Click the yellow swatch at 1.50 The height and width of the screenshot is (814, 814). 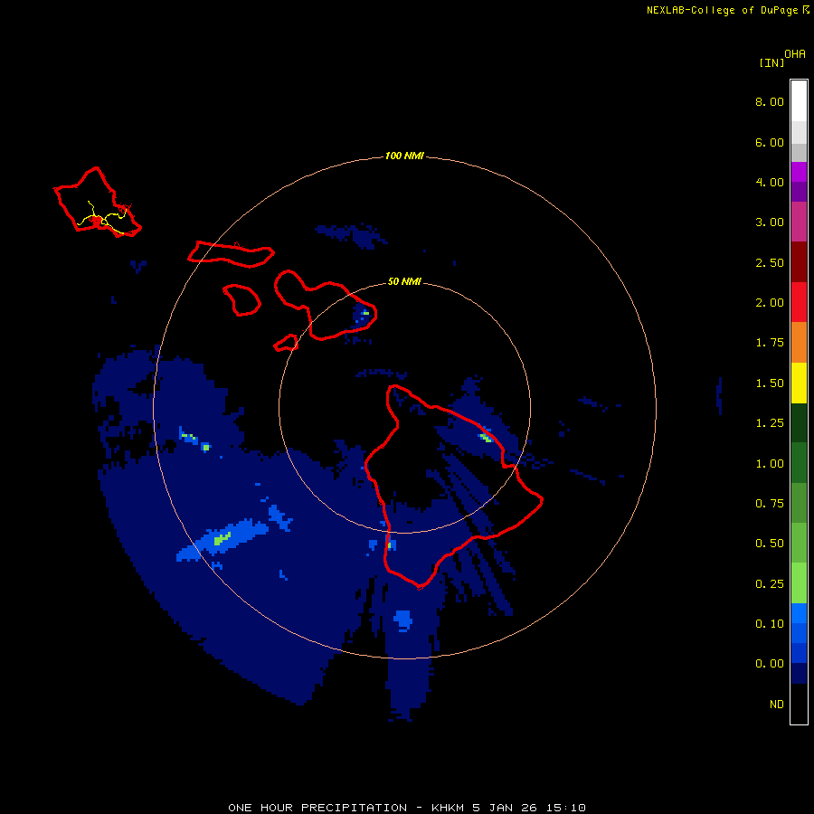(x=799, y=383)
